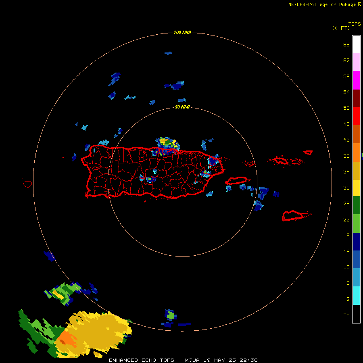Select the light orange legend swatch

pos(356,152)
